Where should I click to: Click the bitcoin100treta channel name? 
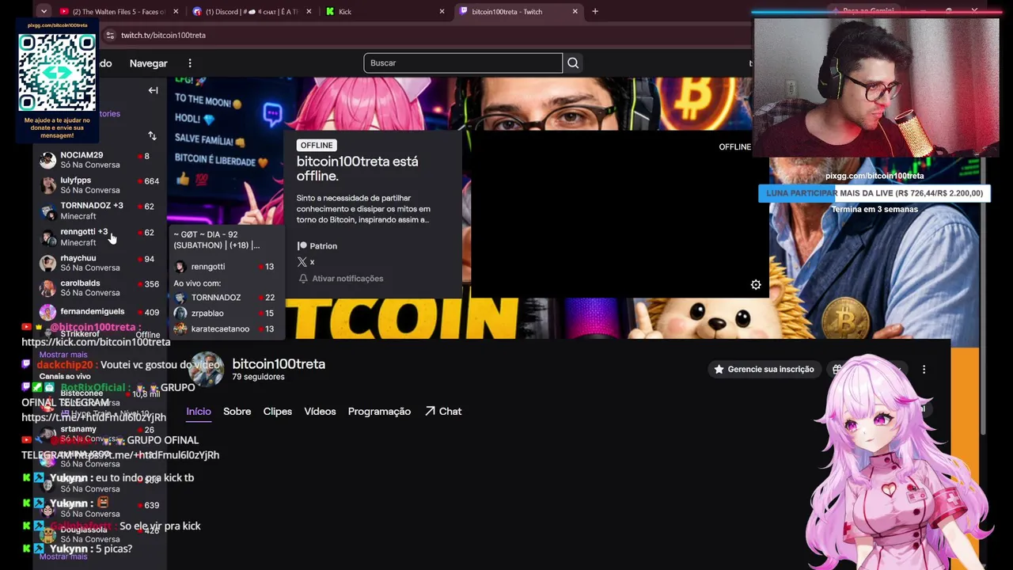coord(279,364)
